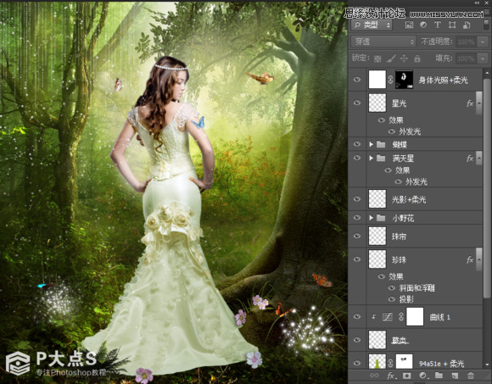This screenshot has width=492, height=384.
Task: Collapse the effects list of the 星光 layer
Action: click(479, 103)
